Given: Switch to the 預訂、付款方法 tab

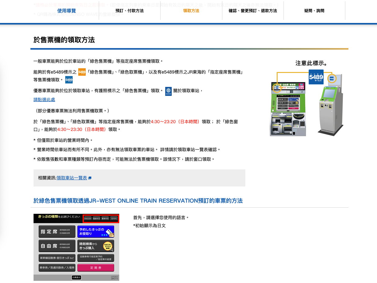Looking at the screenshot, I should point(129,11).
